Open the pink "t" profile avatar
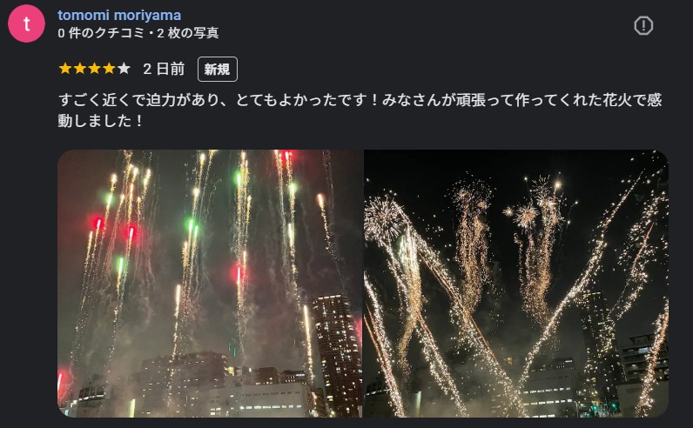 [x=26, y=23]
